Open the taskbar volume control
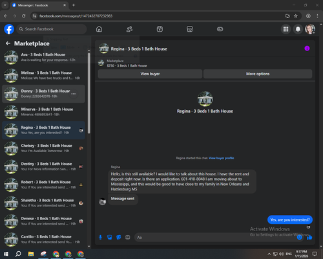The height and width of the screenshot is (259, 323). click(281, 254)
